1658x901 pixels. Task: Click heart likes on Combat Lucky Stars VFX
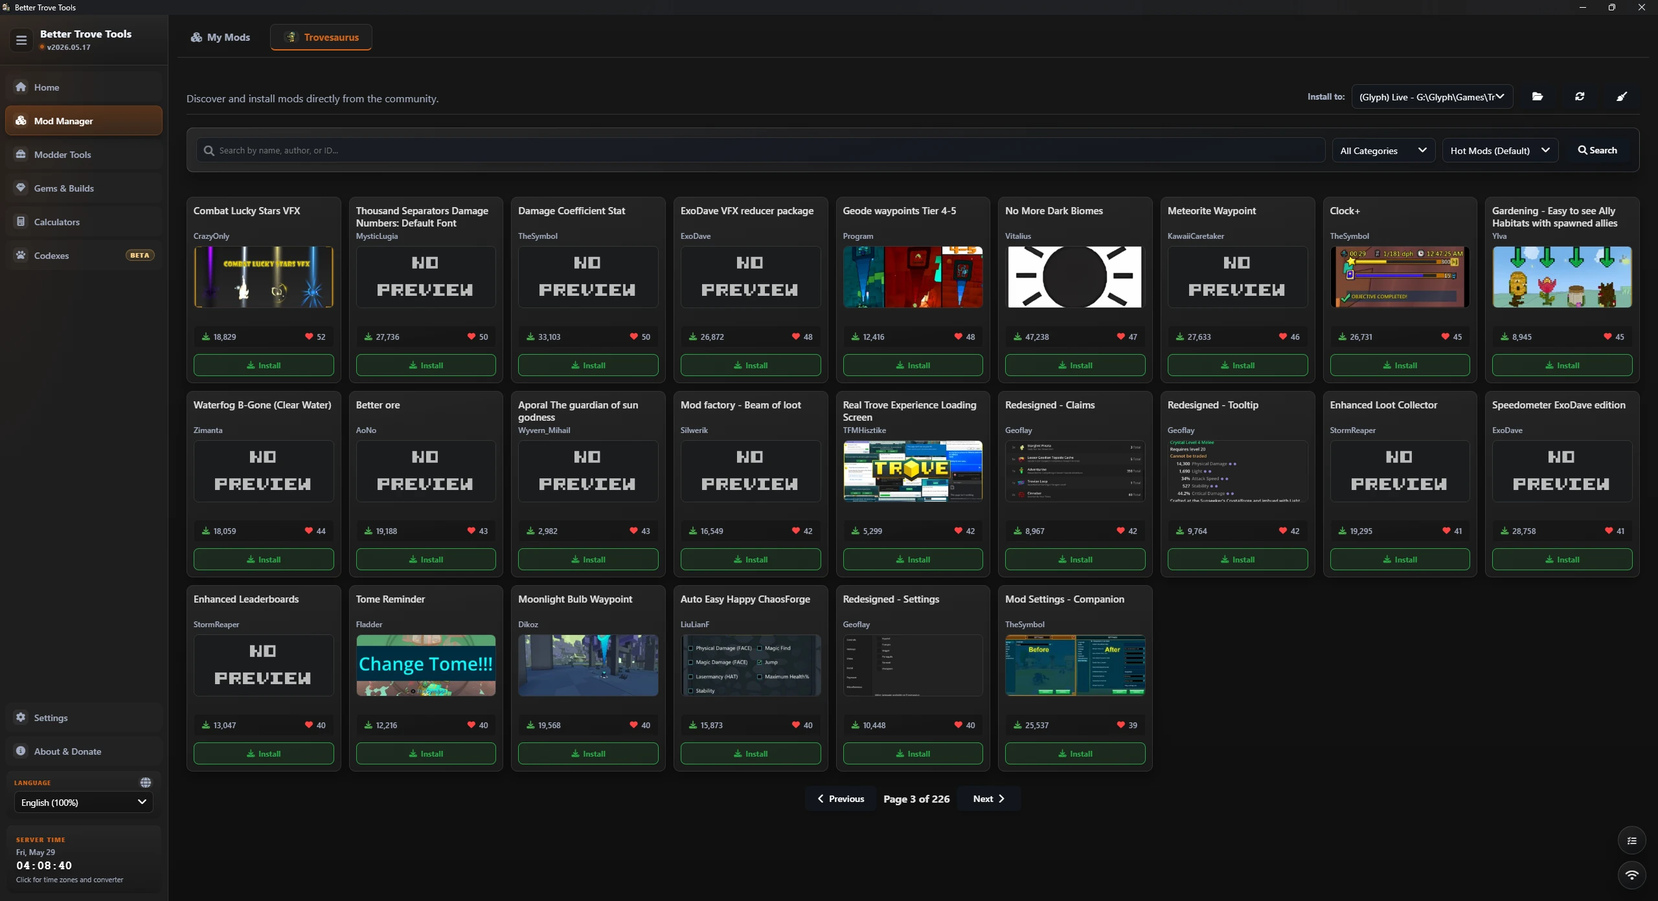point(315,337)
